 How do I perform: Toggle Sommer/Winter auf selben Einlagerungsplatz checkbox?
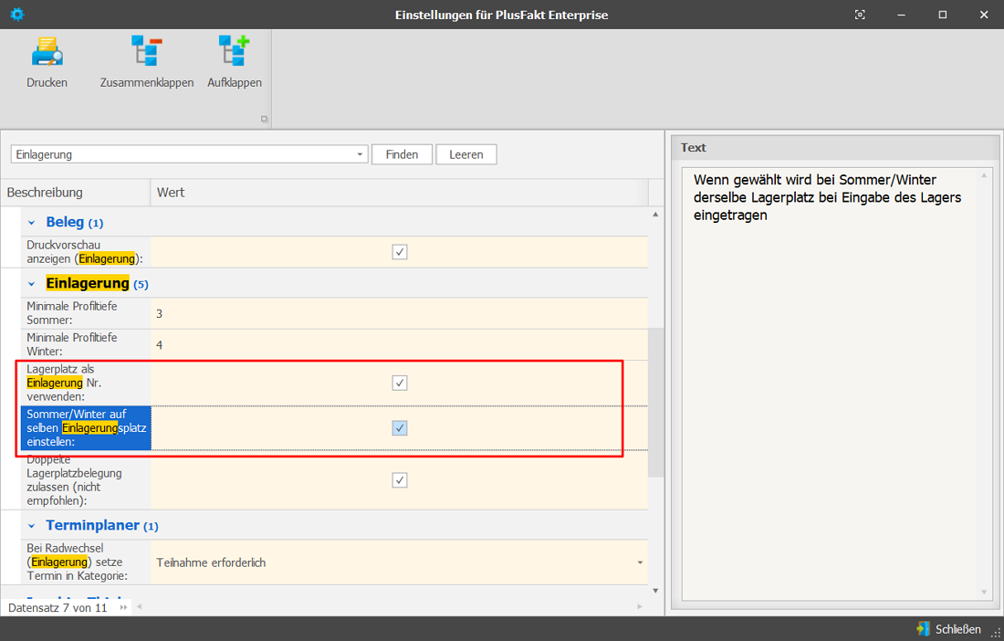point(400,427)
